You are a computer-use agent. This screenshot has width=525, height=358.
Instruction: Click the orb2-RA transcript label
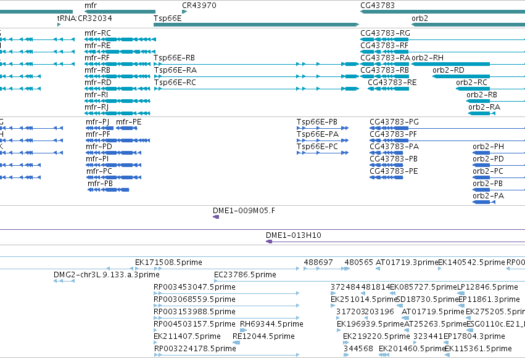[x=484, y=107]
